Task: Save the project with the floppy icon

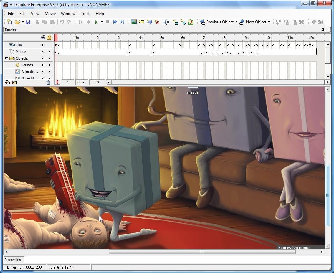Action: (x=28, y=22)
